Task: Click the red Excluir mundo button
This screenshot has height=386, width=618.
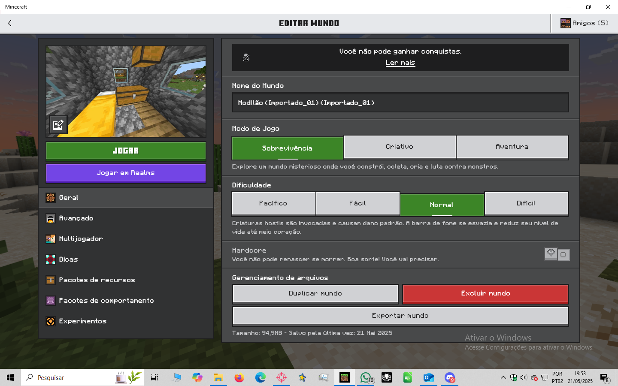Action: [485, 293]
